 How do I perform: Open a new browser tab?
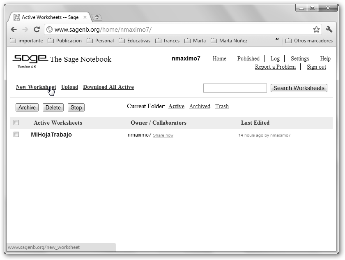pyautogui.click(x=97, y=17)
